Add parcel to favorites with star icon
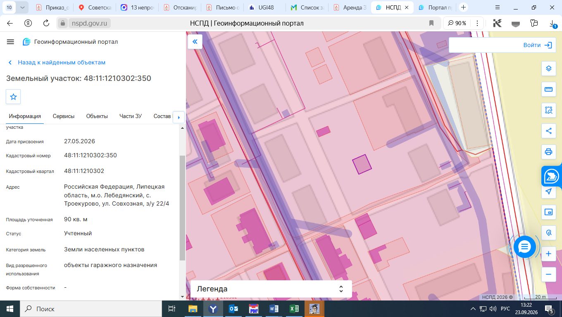The image size is (562, 317). (x=13, y=97)
